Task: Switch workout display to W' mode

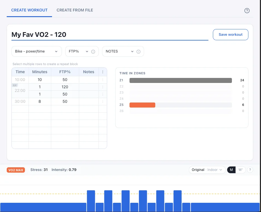Action: [240, 170]
